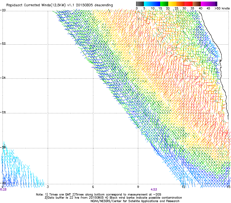This screenshot has height=203, width=231.
Task: Pick the brown 35-40 knots legend color
Action: click(x=197, y=4)
